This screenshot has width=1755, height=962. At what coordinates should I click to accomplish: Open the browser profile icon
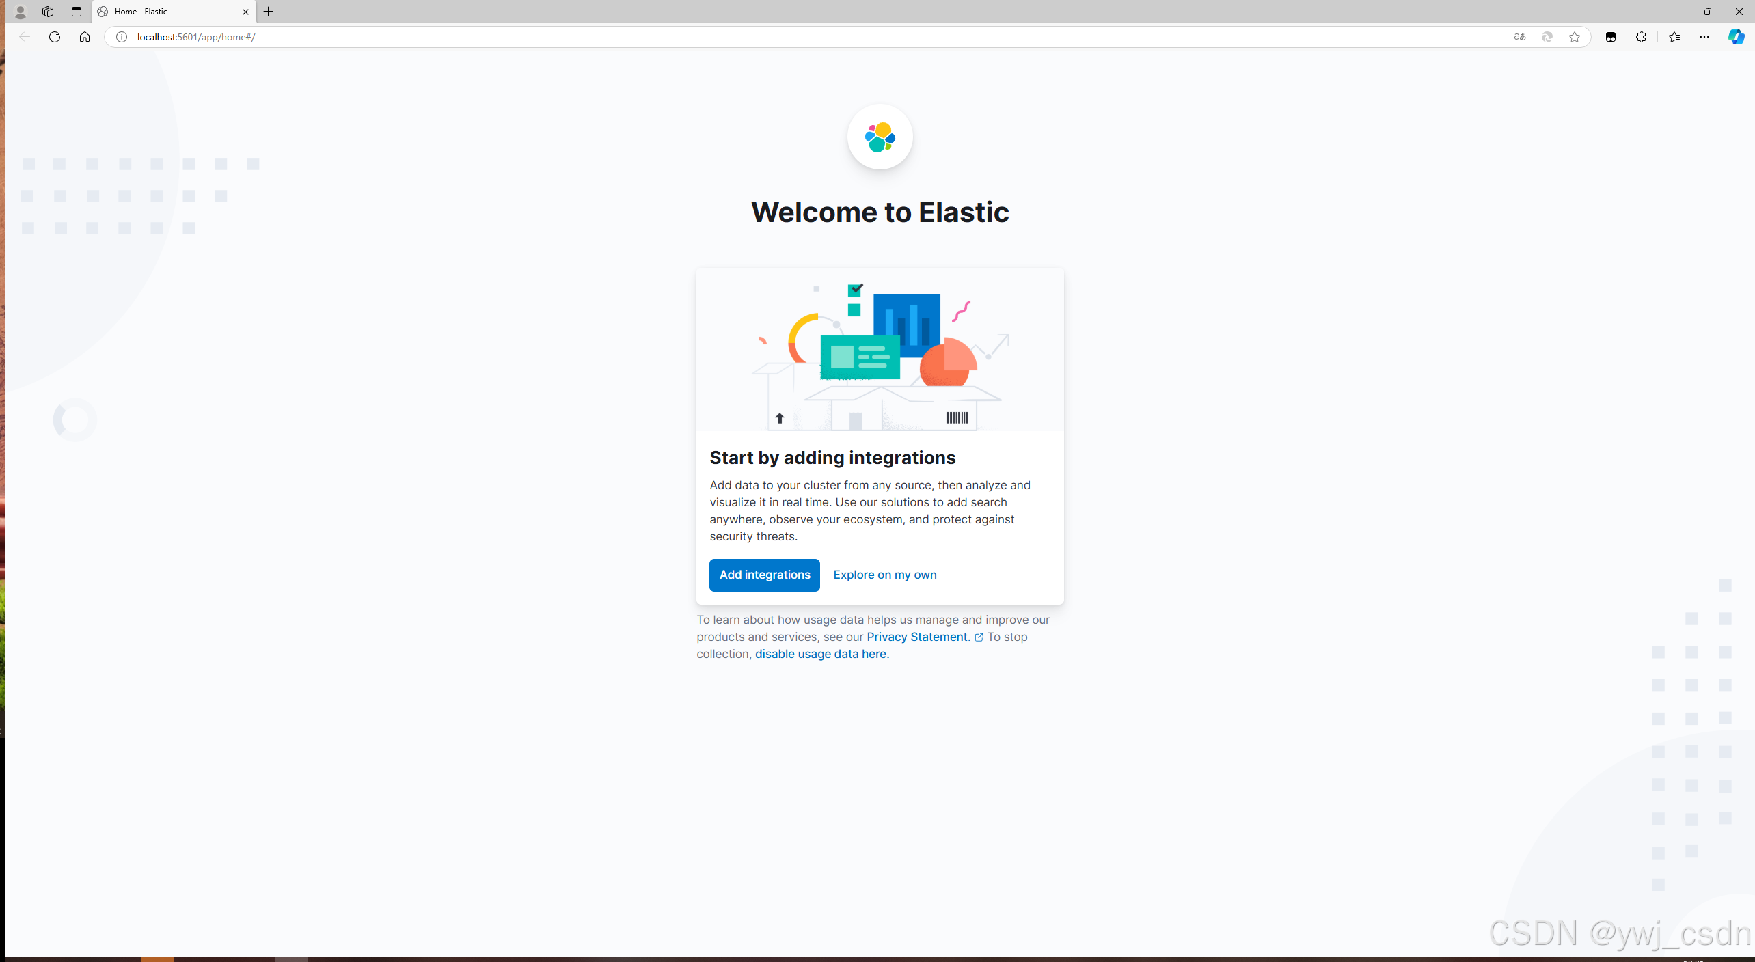(x=20, y=12)
